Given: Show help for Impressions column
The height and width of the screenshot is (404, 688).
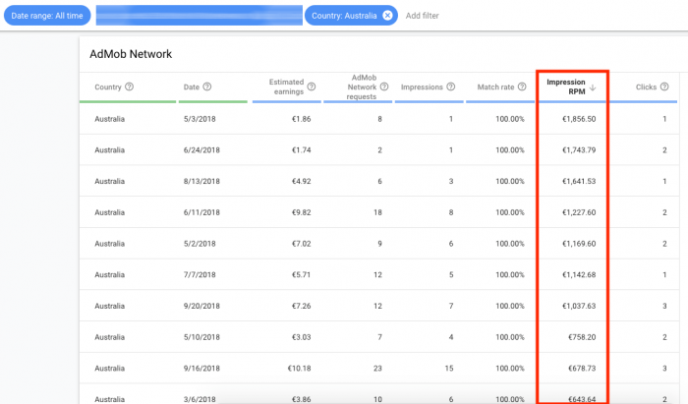Looking at the screenshot, I should (x=450, y=87).
